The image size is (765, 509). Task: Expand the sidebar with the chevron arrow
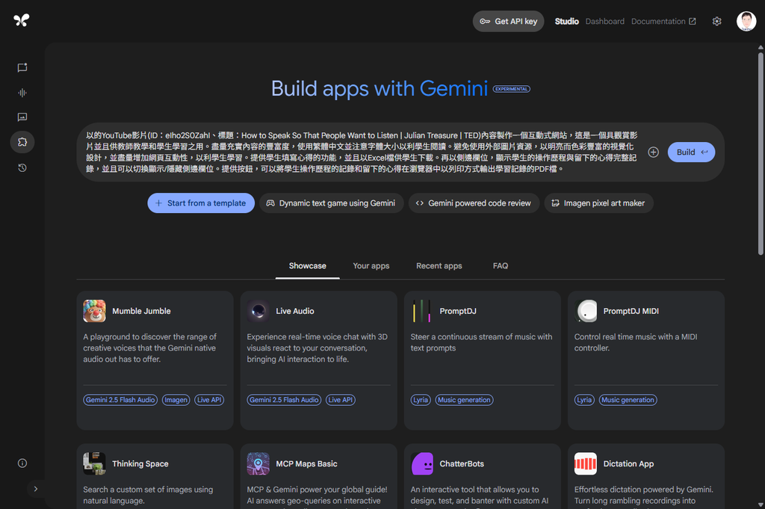pyautogui.click(x=36, y=489)
